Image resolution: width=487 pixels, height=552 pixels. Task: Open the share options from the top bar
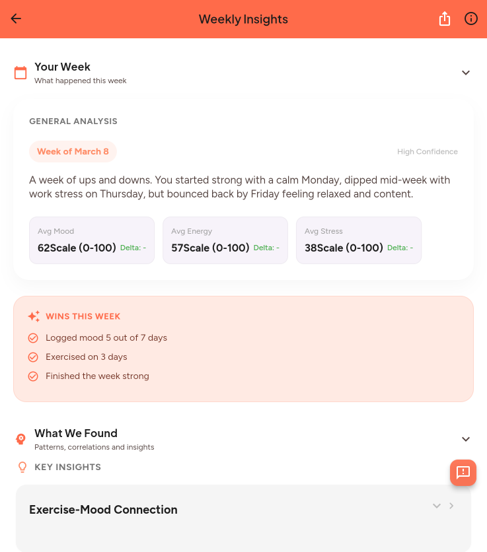(x=444, y=19)
